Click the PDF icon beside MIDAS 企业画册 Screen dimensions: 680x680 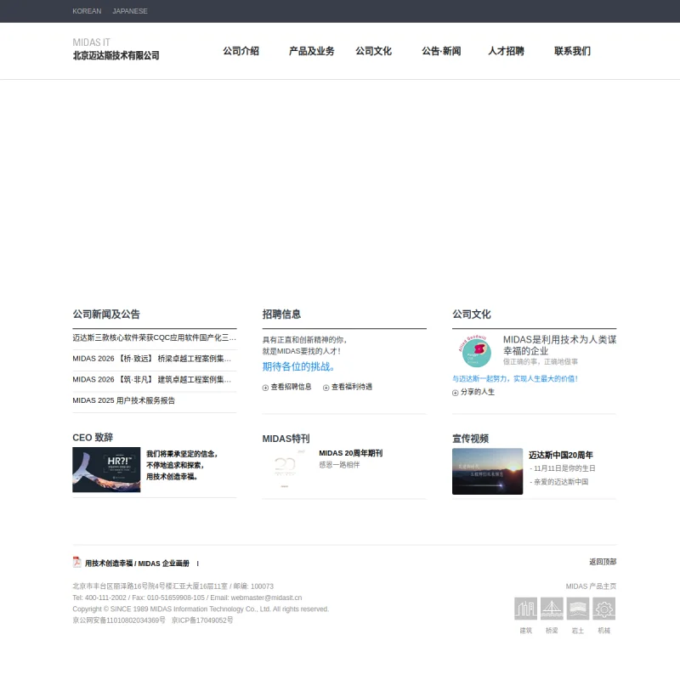tap(76, 562)
